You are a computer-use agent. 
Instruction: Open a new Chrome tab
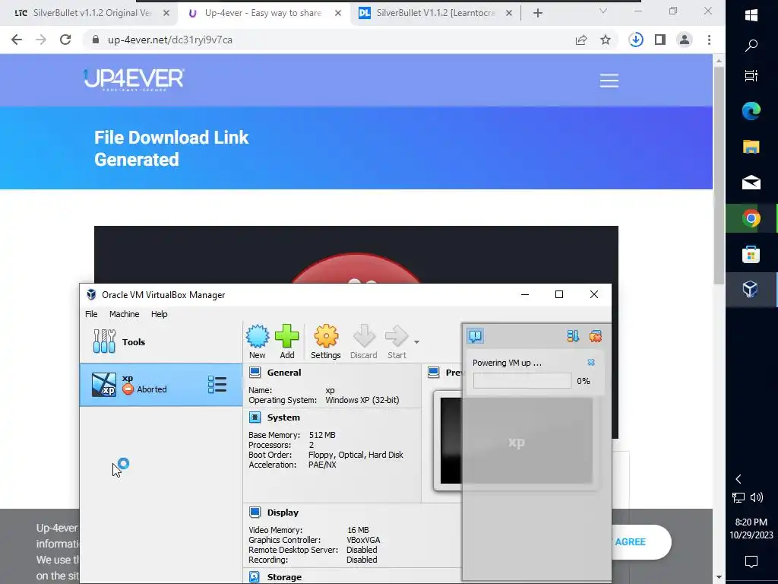[538, 14]
